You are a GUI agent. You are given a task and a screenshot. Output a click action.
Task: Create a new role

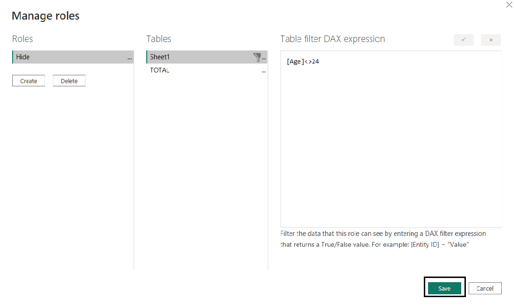click(29, 81)
